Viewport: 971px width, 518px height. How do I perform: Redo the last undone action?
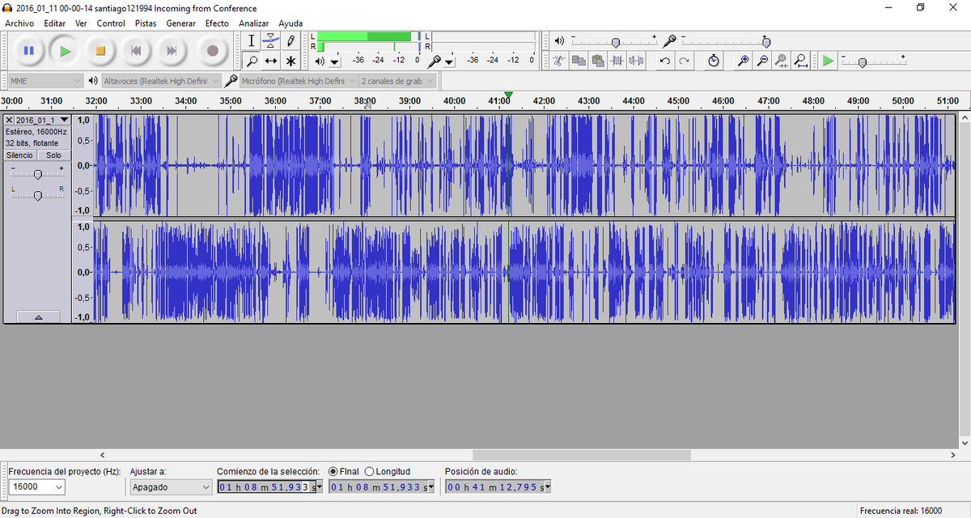coord(685,61)
